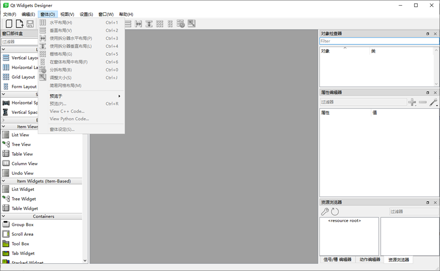Click the add dynamic property plus icon
This screenshot has height=271, width=440.
coord(412,102)
